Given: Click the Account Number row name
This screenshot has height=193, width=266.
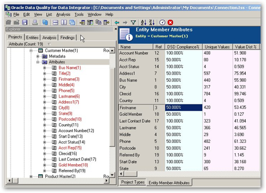Looking at the screenshot, I should pos(134,53).
